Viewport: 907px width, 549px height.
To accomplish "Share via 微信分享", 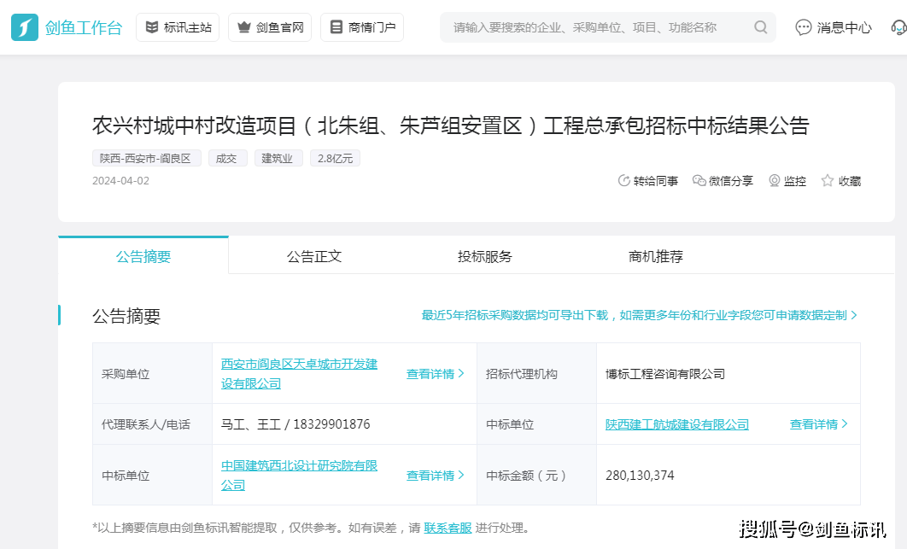I will click(723, 181).
